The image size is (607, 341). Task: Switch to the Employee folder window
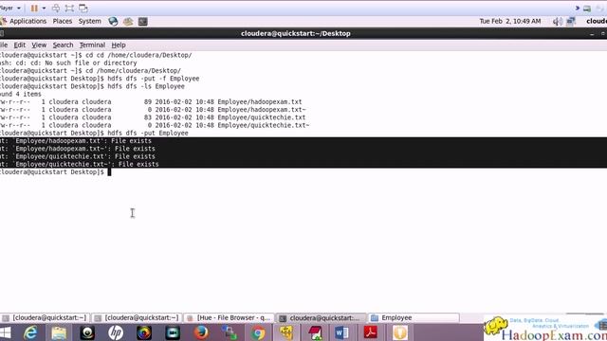[x=414, y=318]
